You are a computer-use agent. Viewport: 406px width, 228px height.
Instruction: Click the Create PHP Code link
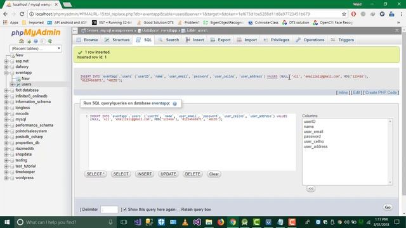pyautogui.click(x=381, y=92)
